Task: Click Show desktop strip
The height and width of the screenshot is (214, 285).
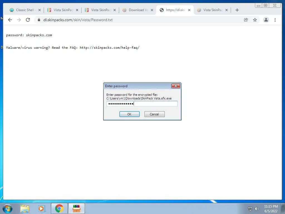Action: (283, 208)
